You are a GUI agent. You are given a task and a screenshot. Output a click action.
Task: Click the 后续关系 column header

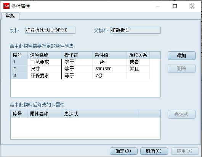point(138,55)
